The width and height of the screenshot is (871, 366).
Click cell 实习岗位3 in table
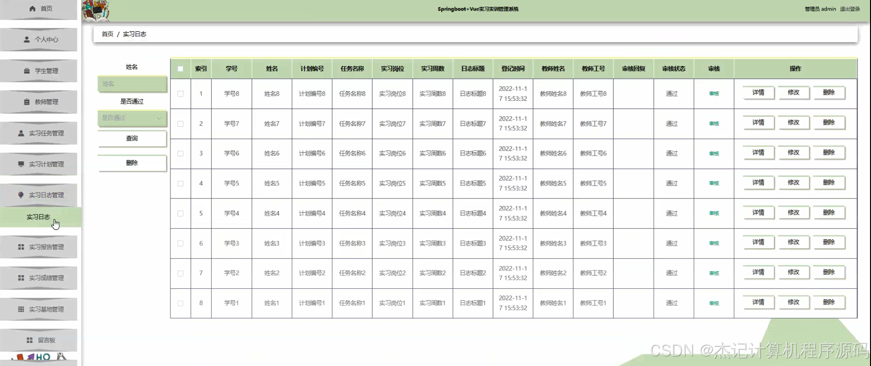click(x=392, y=244)
